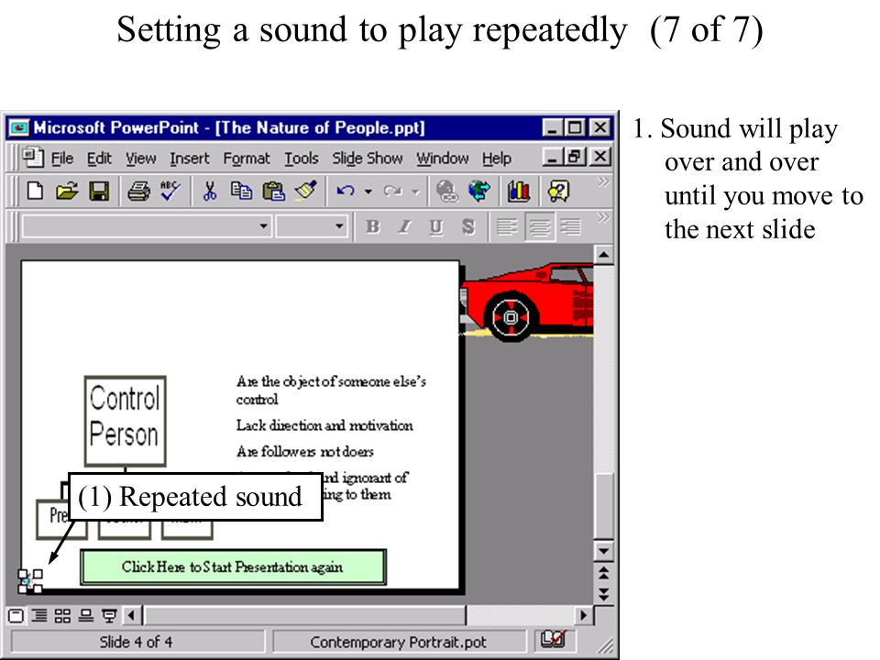The image size is (880, 660).
Task: Switch to Slide Sorter view
Action: [x=62, y=616]
